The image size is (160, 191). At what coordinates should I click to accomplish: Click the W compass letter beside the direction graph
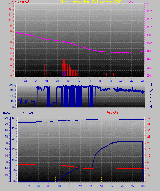pyautogui.click(x=151, y=90)
